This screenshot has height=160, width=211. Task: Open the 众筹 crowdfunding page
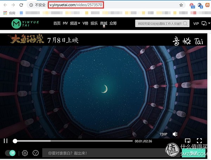click(113, 23)
